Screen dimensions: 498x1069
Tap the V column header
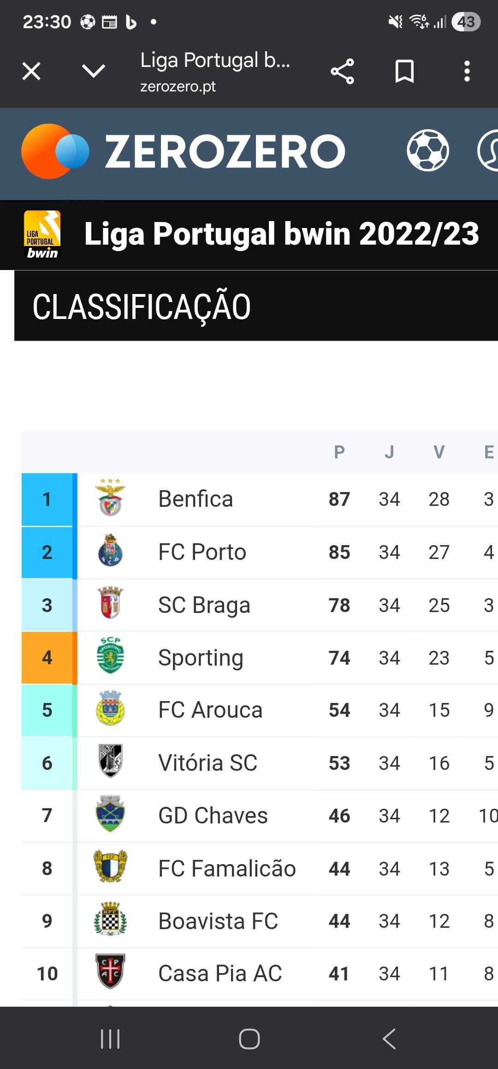click(439, 452)
